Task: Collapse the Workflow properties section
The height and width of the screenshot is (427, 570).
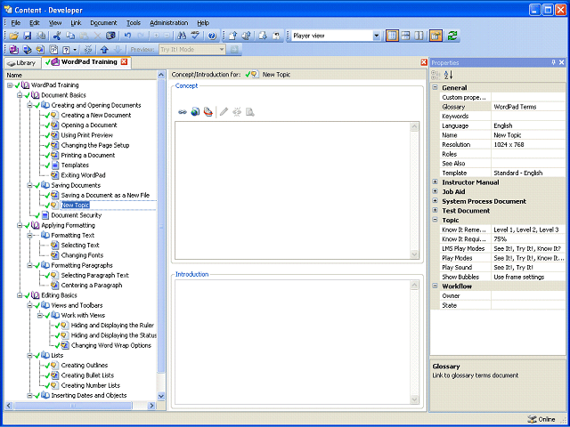Action: pos(435,286)
